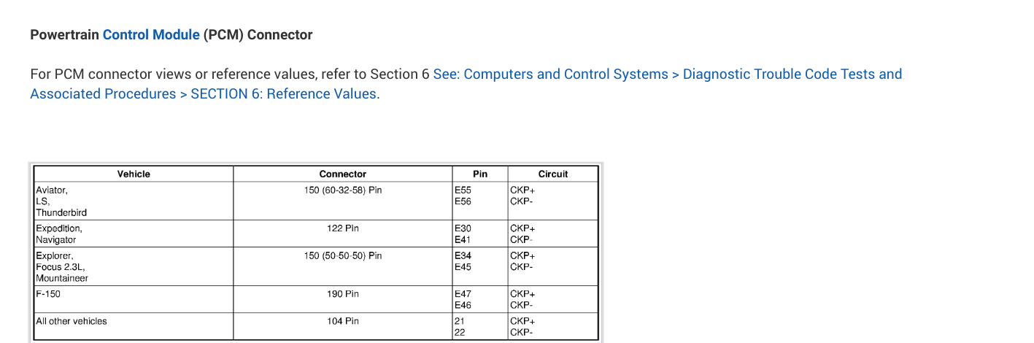Click the Connector column header
Image resolution: width=1034 pixels, height=343 pixels.
coord(343,174)
